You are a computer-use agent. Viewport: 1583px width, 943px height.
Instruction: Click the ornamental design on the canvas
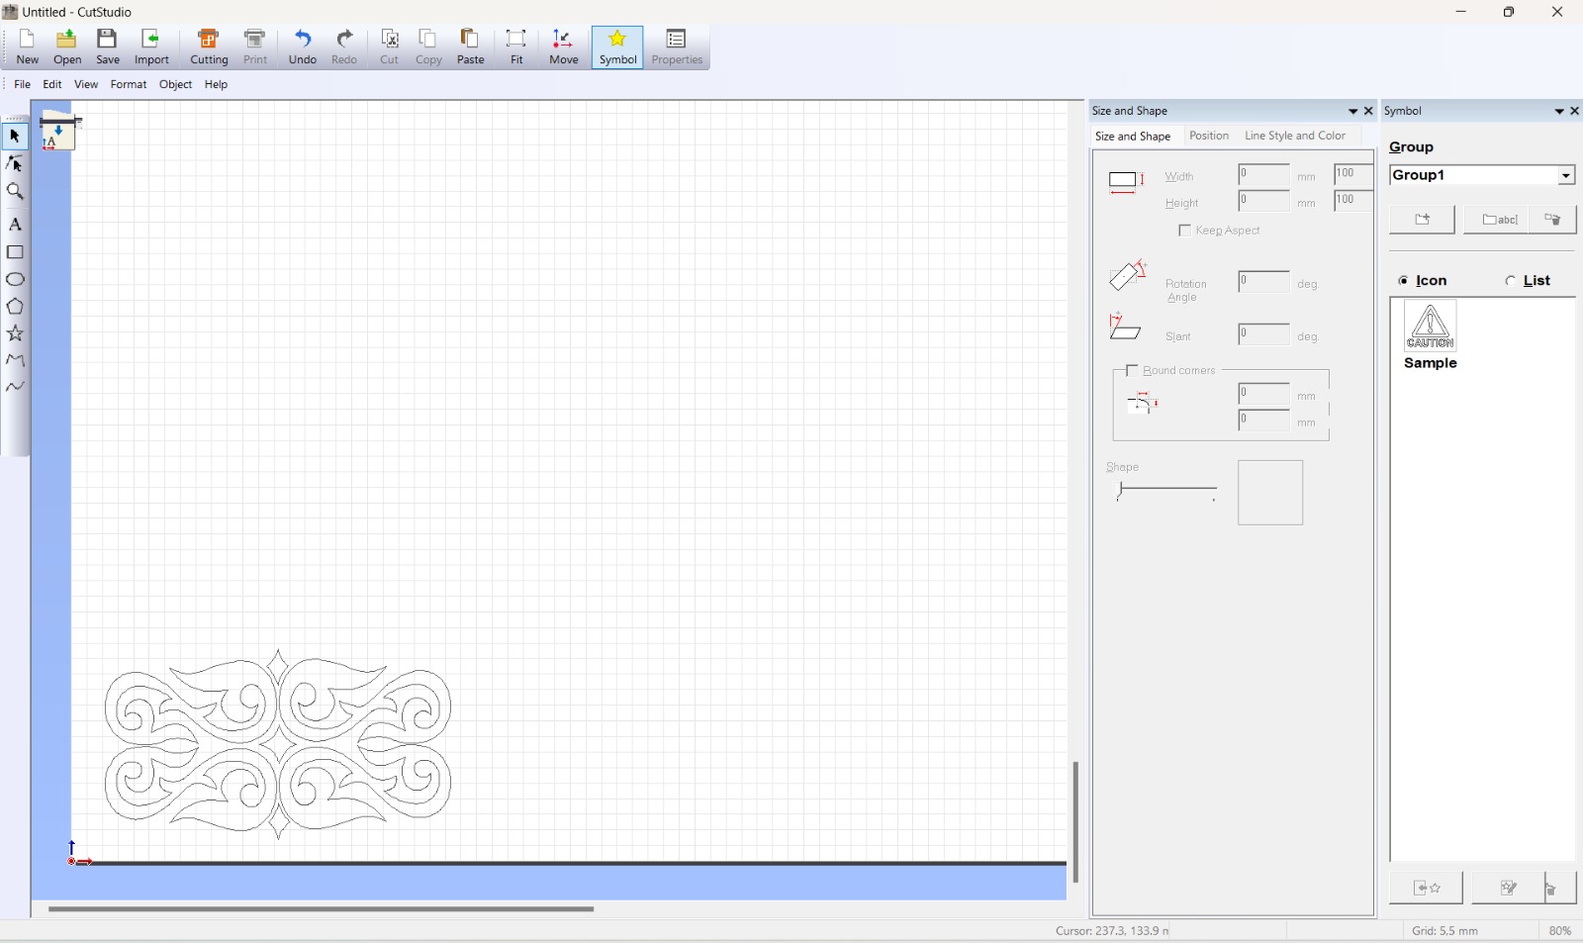278,744
